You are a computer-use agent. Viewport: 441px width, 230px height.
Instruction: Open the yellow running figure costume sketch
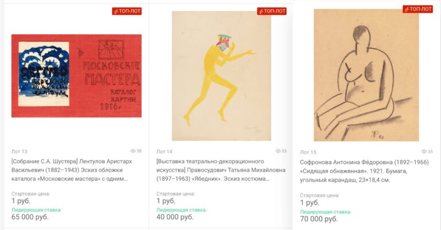point(221,76)
